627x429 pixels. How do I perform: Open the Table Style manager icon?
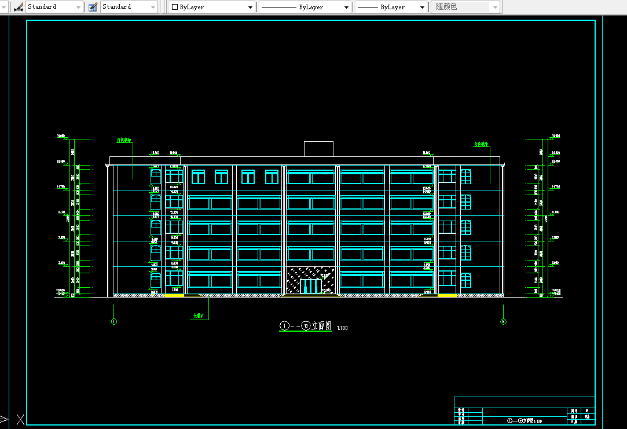pyautogui.click(x=93, y=7)
